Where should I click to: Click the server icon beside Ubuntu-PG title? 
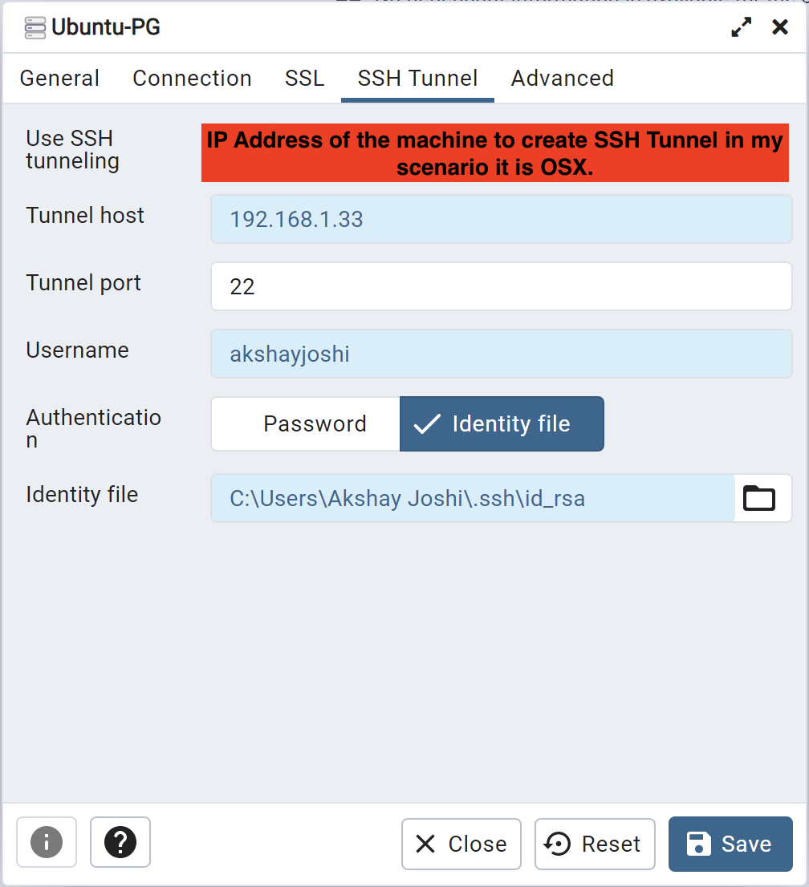35,28
